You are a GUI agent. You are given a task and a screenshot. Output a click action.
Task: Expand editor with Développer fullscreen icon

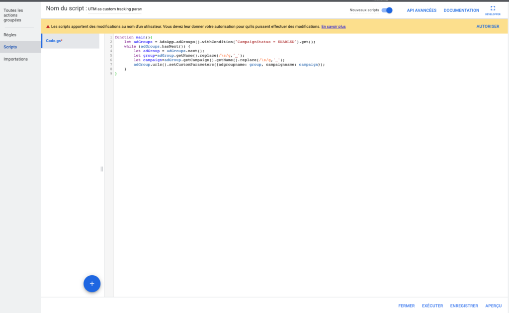coord(493,10)
